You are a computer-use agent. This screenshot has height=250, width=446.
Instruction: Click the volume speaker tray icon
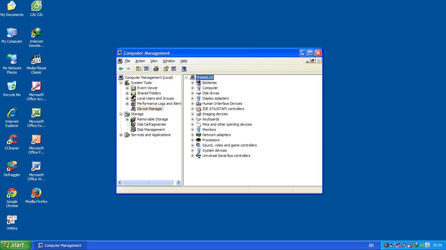click(x=386, y=245)
